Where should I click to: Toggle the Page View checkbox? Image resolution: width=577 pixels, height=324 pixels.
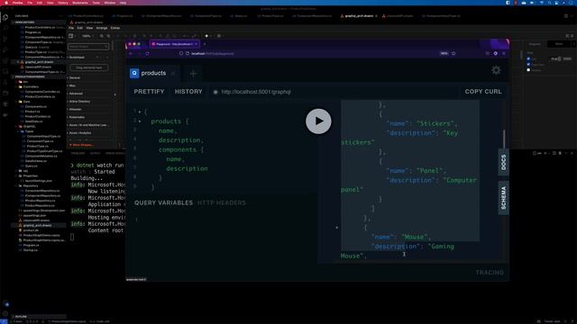pos(528,64)
